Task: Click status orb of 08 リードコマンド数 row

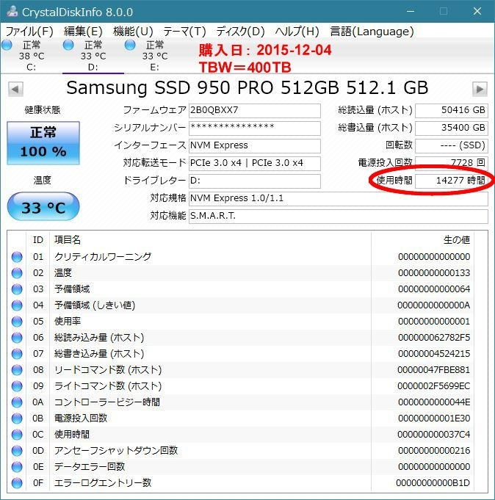Action: pyautogui.click(x=17, y=370)
